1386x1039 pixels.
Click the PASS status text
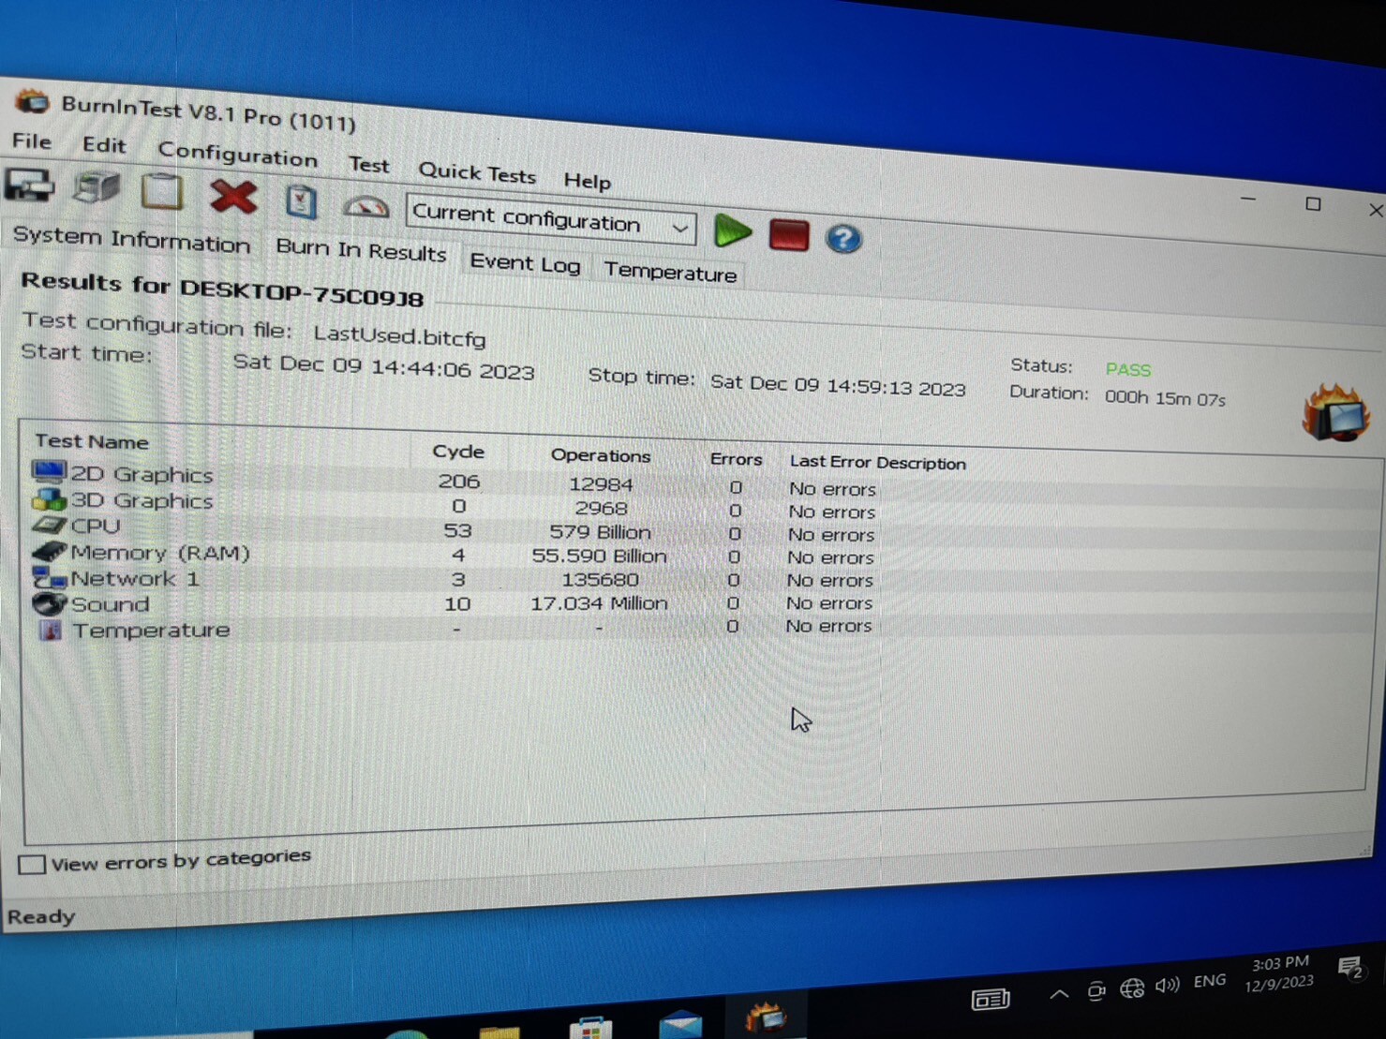1128,370
